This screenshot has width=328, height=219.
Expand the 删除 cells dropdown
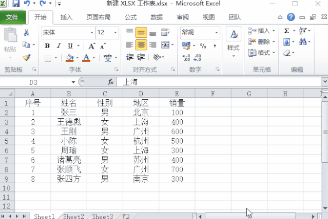click(x=274, y=42)
